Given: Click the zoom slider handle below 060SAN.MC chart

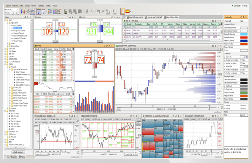Looking at the screenshot, I should 209,108.
